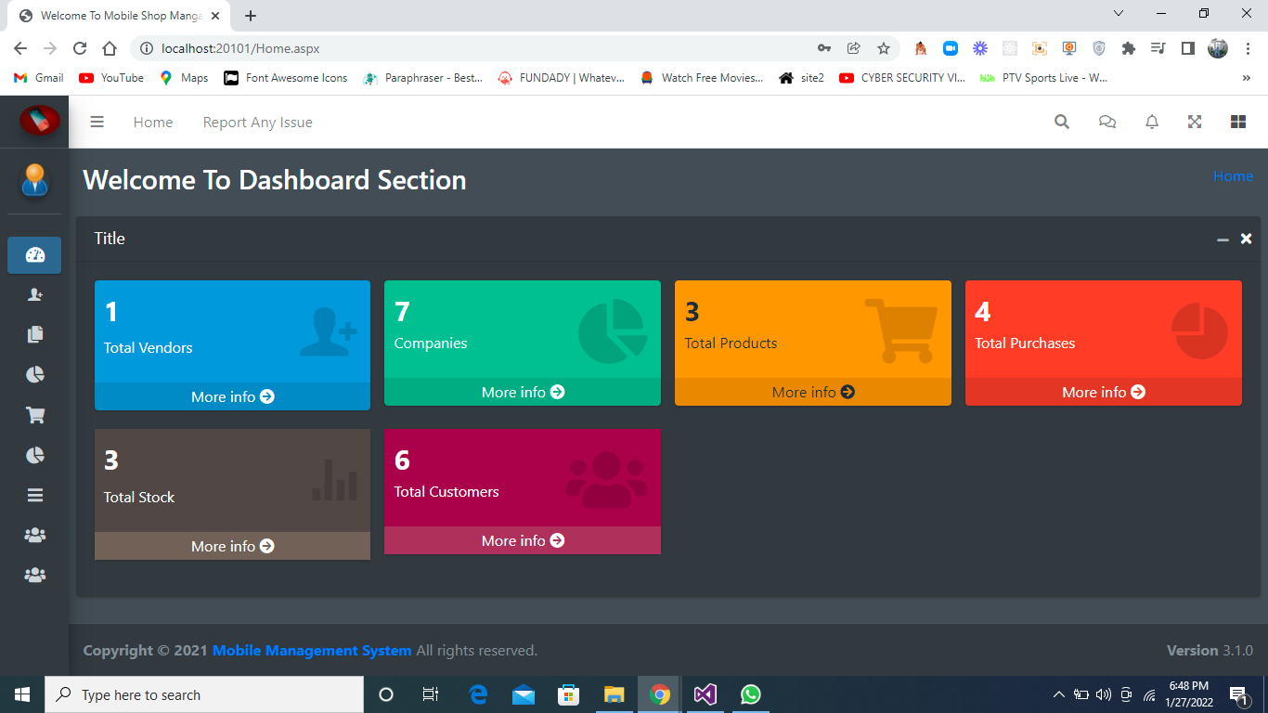Switch to the Home menu item
Screen dimensions: 1268x713
tap(152, 122)
